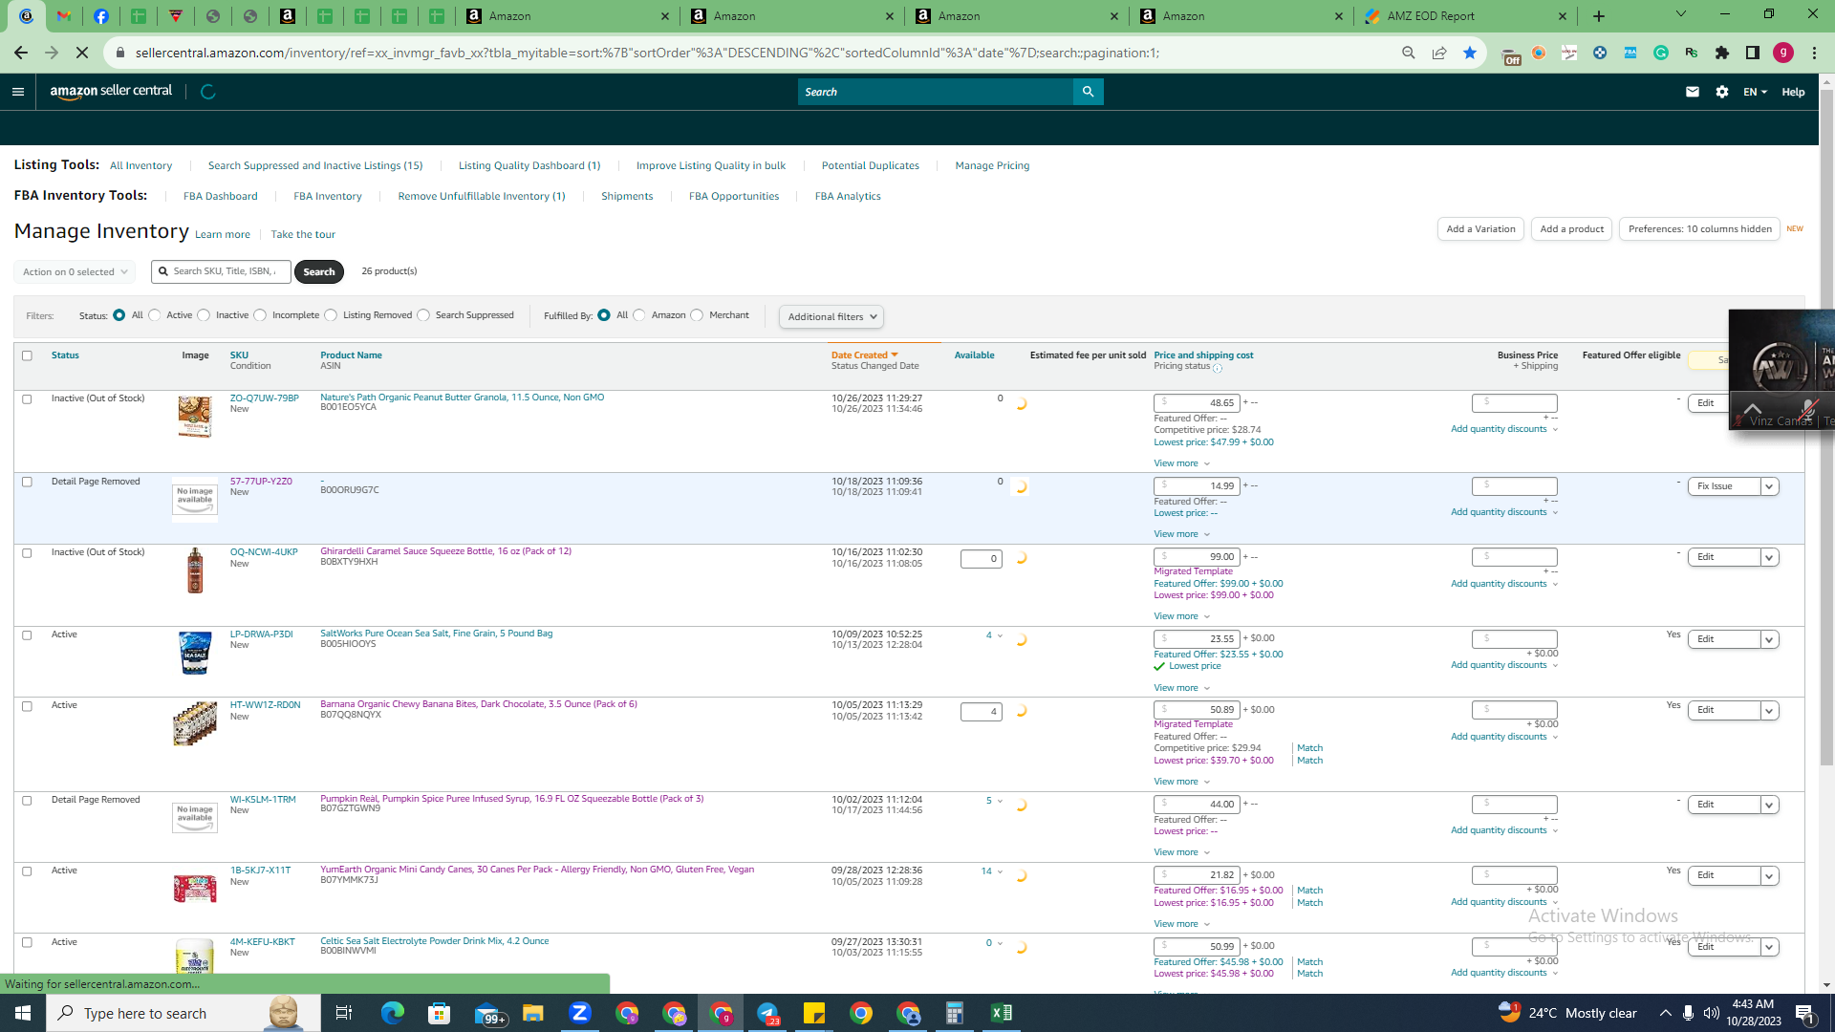Click the Task View taskbar icon
This screenshot has width=1835, height=1032.
pos(344,1013)
